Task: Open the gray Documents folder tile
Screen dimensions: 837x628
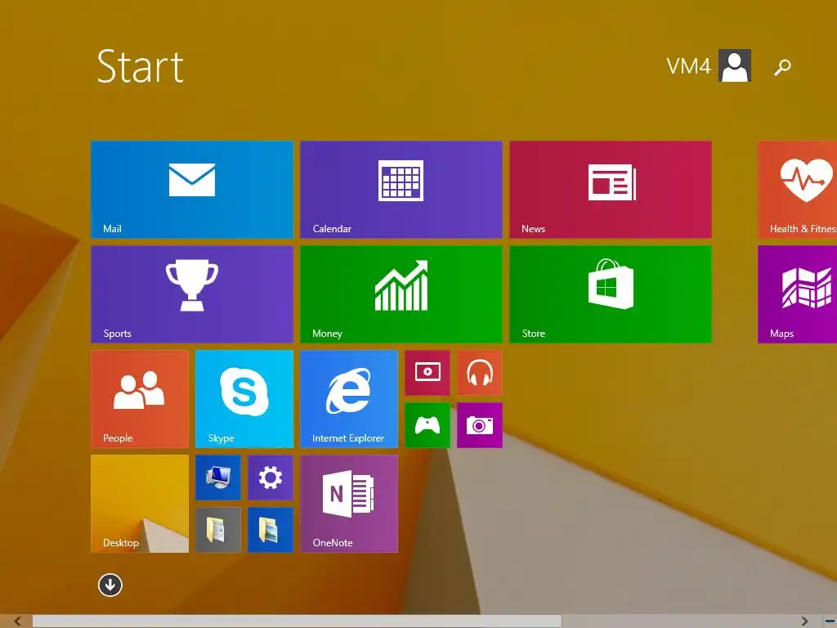Action: point(218,530)
